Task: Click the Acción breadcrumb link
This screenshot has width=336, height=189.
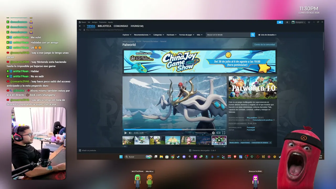Action: coord(139,41)
